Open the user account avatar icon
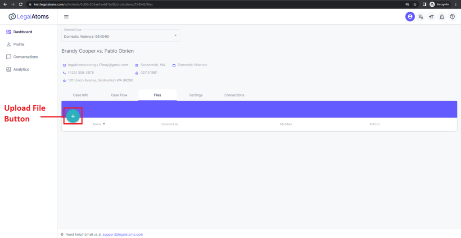The width and height of the screenshot is (461, 238). pos(410,17)
